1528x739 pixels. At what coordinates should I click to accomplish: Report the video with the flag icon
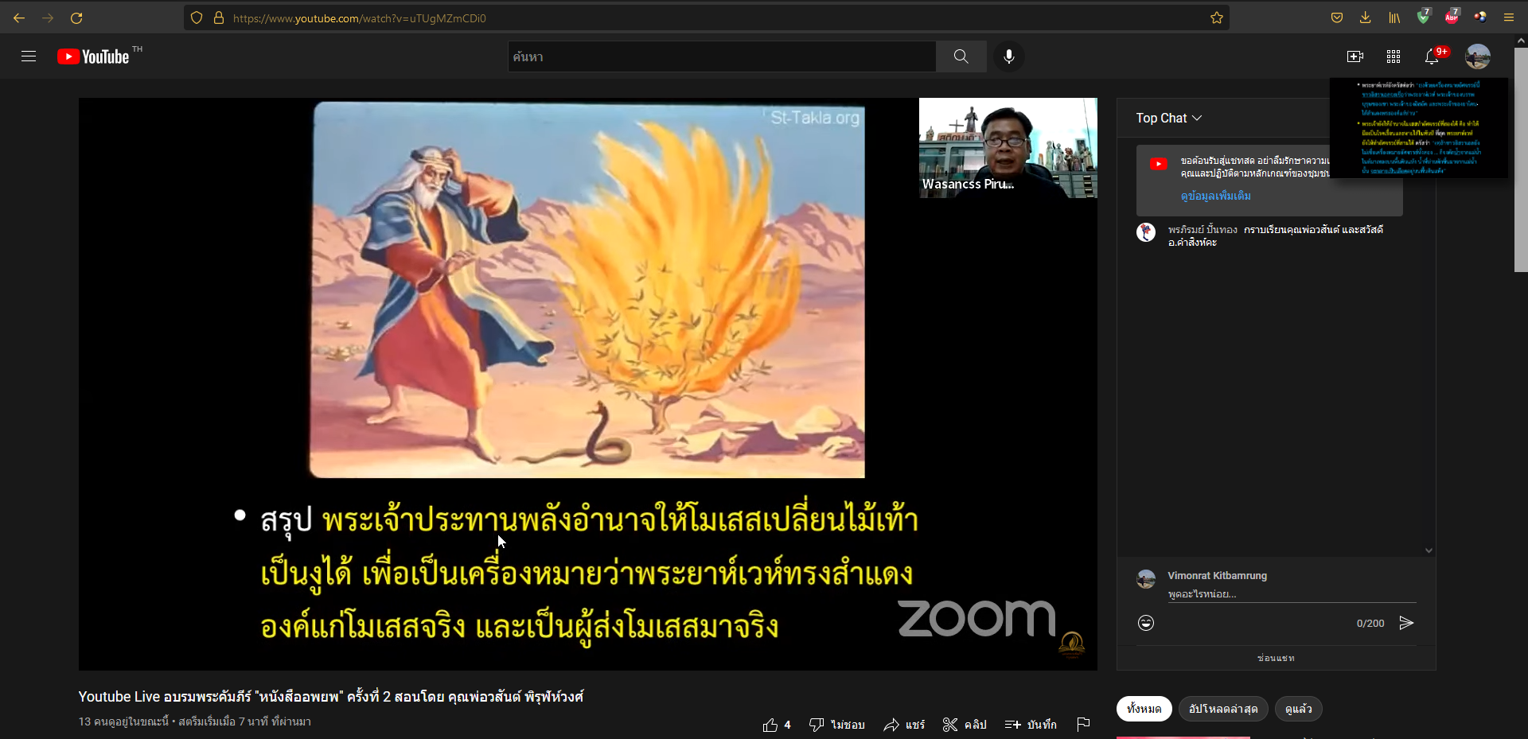click(1083, 725)
